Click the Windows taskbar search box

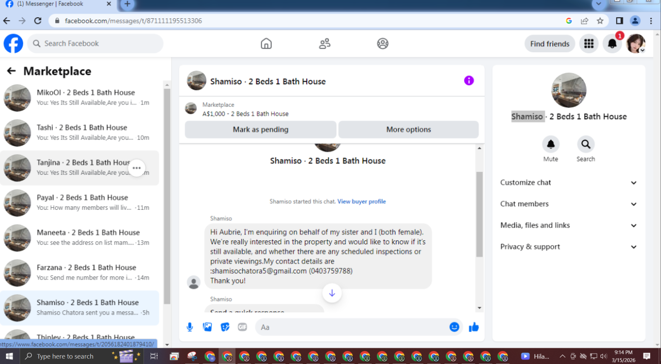(64, 356)
